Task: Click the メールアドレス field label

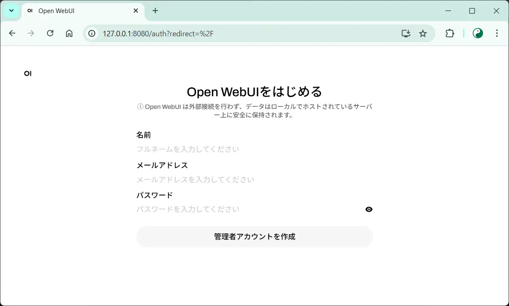Action: point(162,165)
